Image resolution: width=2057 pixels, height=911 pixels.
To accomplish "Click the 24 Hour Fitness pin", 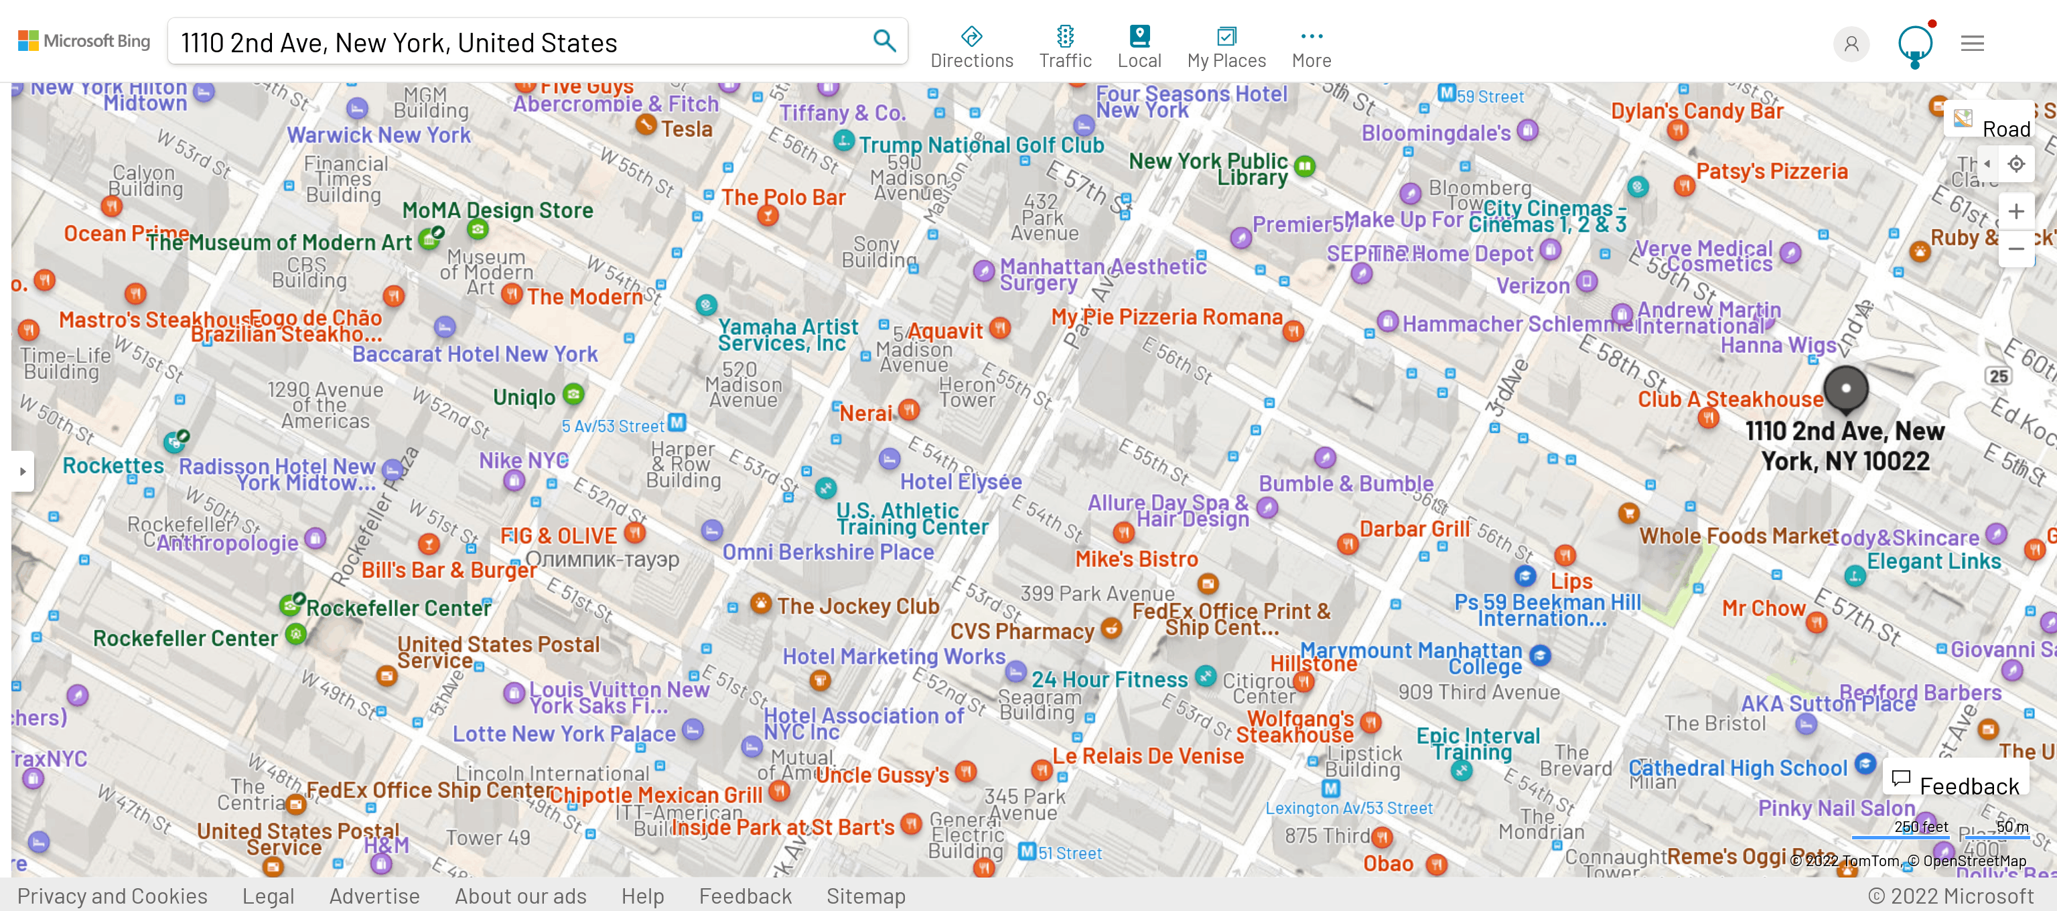I will [1205, 677].
